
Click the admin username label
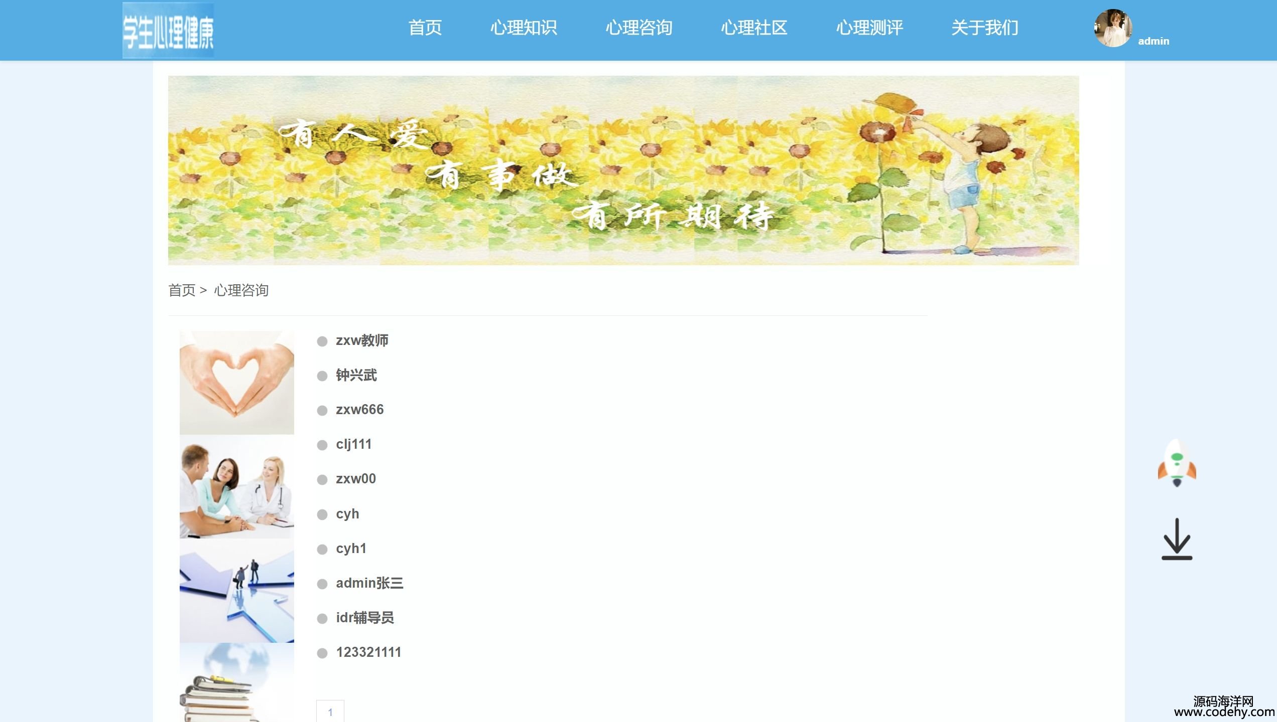coord(1154,41)
